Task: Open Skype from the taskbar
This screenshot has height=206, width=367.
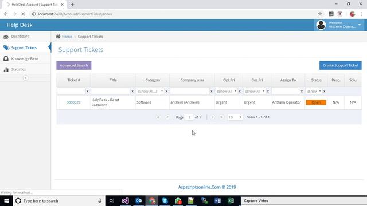Action: click(x=165, y=201)
